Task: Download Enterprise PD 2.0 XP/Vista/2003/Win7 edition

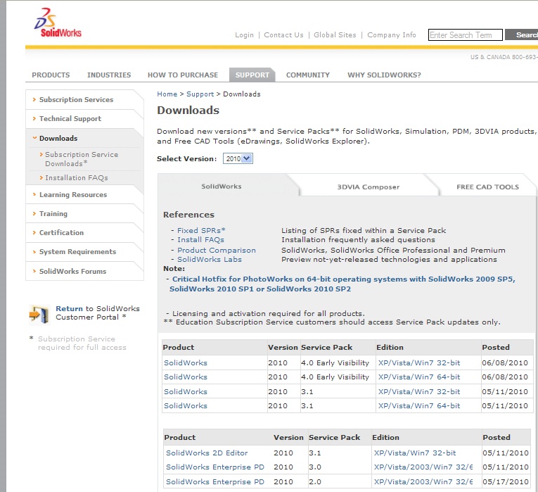Action: click(423, 481)
